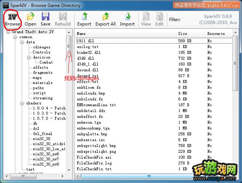The width and height of the screenshot is (242, 183).
Task: Click the tree panel scroll-right arrow
Action: pyautogui.click(x=62, y=176)
